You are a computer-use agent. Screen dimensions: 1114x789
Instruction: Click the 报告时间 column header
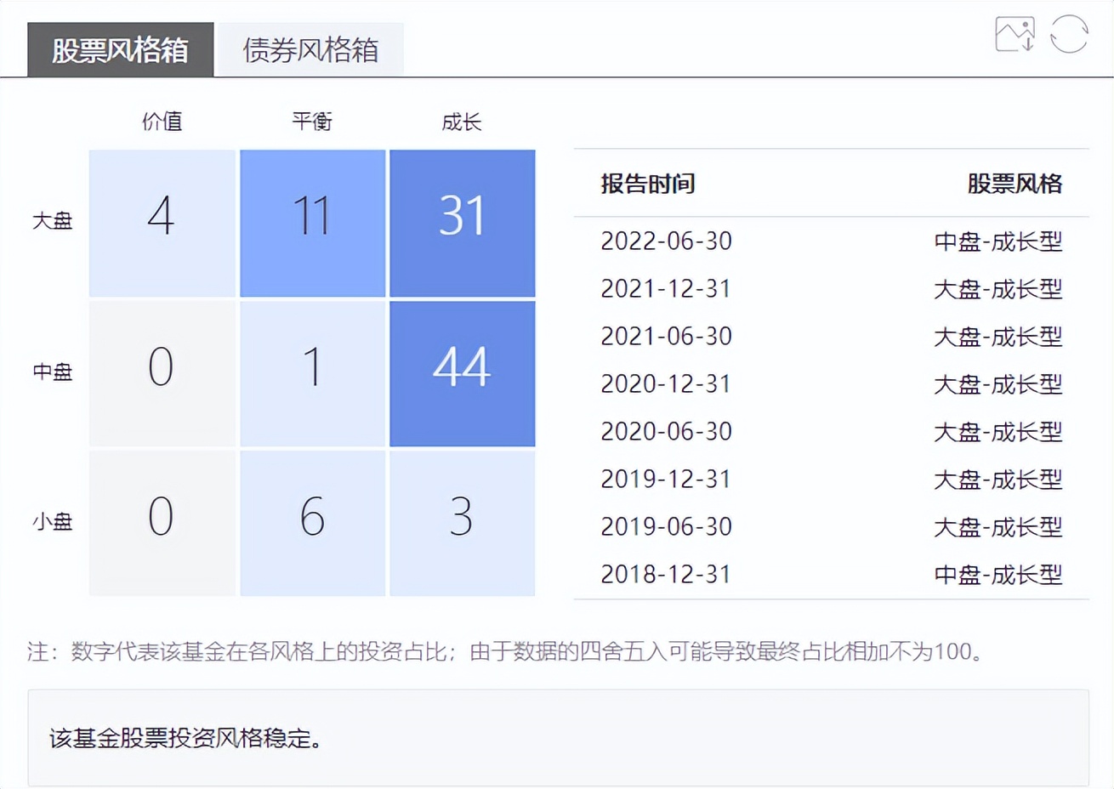647,184
